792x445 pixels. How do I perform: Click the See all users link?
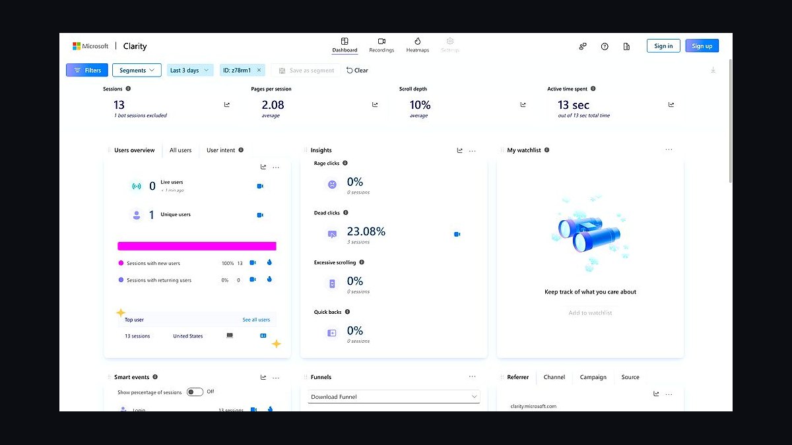click(256, 320)
